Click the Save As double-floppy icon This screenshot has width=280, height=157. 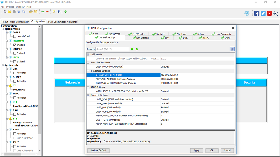(x=23, y=11)
